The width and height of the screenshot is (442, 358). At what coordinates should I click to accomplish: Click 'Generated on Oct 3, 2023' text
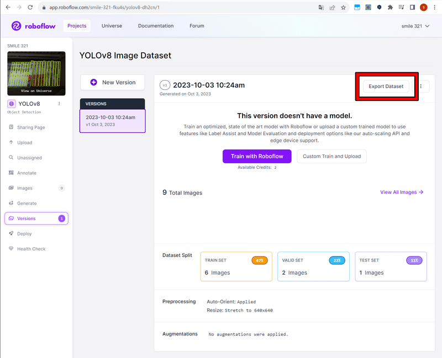185,94
